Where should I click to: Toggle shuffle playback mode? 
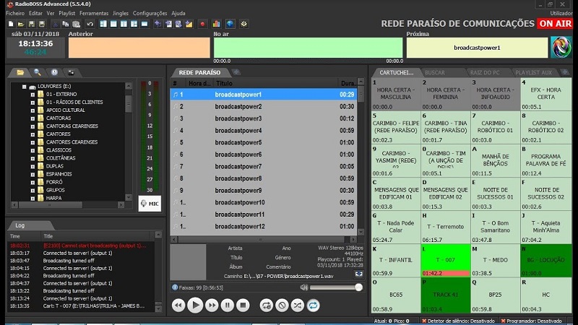[298, 305]
